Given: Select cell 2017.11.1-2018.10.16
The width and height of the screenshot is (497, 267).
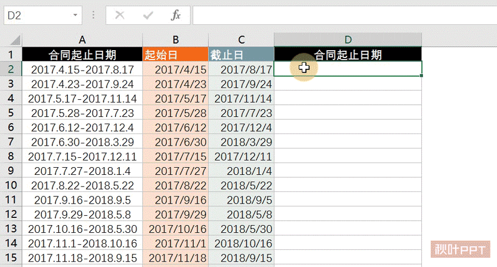Looking at the screenshot, I should (82, 243).
